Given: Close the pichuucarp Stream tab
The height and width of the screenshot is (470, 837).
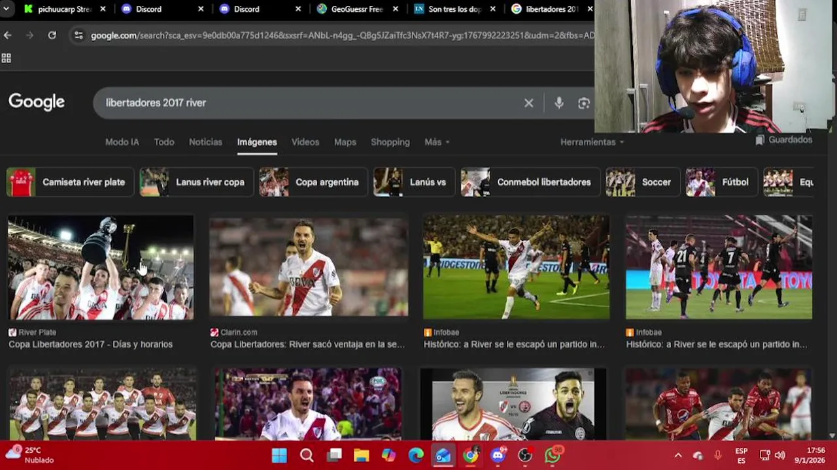Looking at the screenshot, I should coord(103,9).
